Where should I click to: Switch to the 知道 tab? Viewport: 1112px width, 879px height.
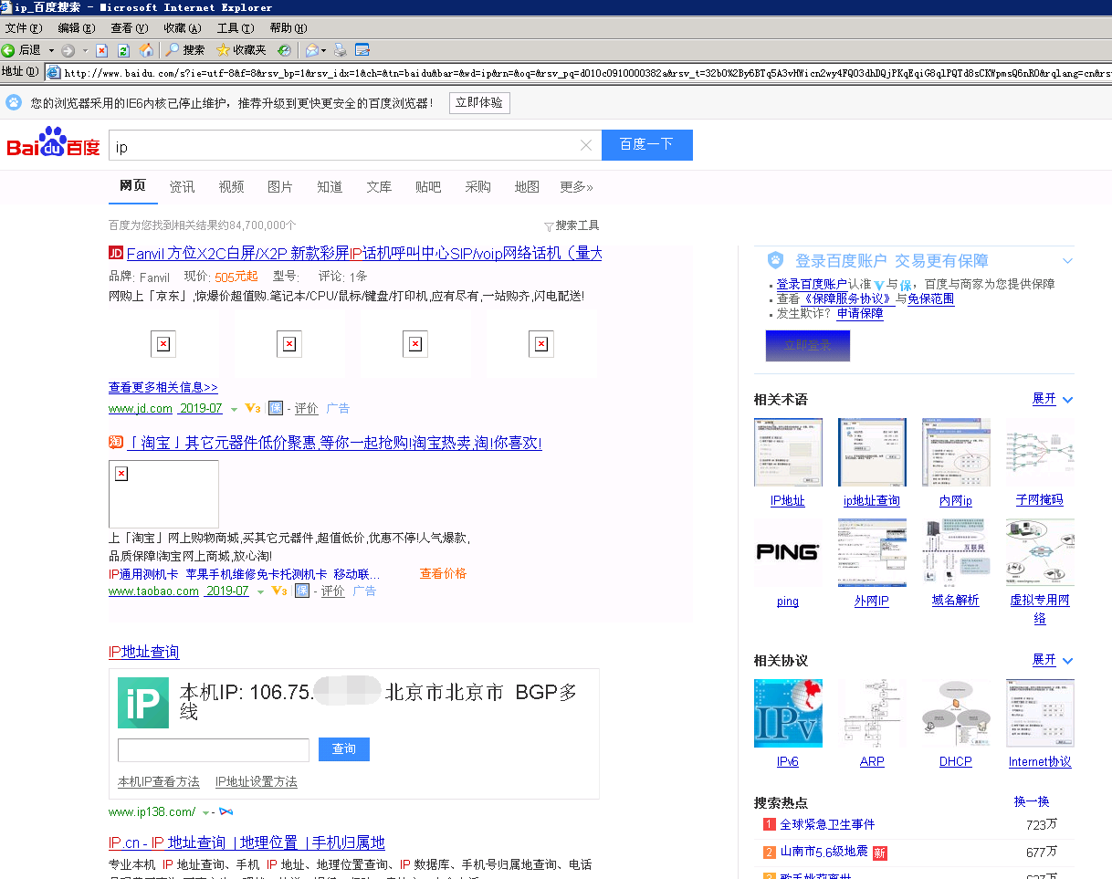(x=330, y=186)
